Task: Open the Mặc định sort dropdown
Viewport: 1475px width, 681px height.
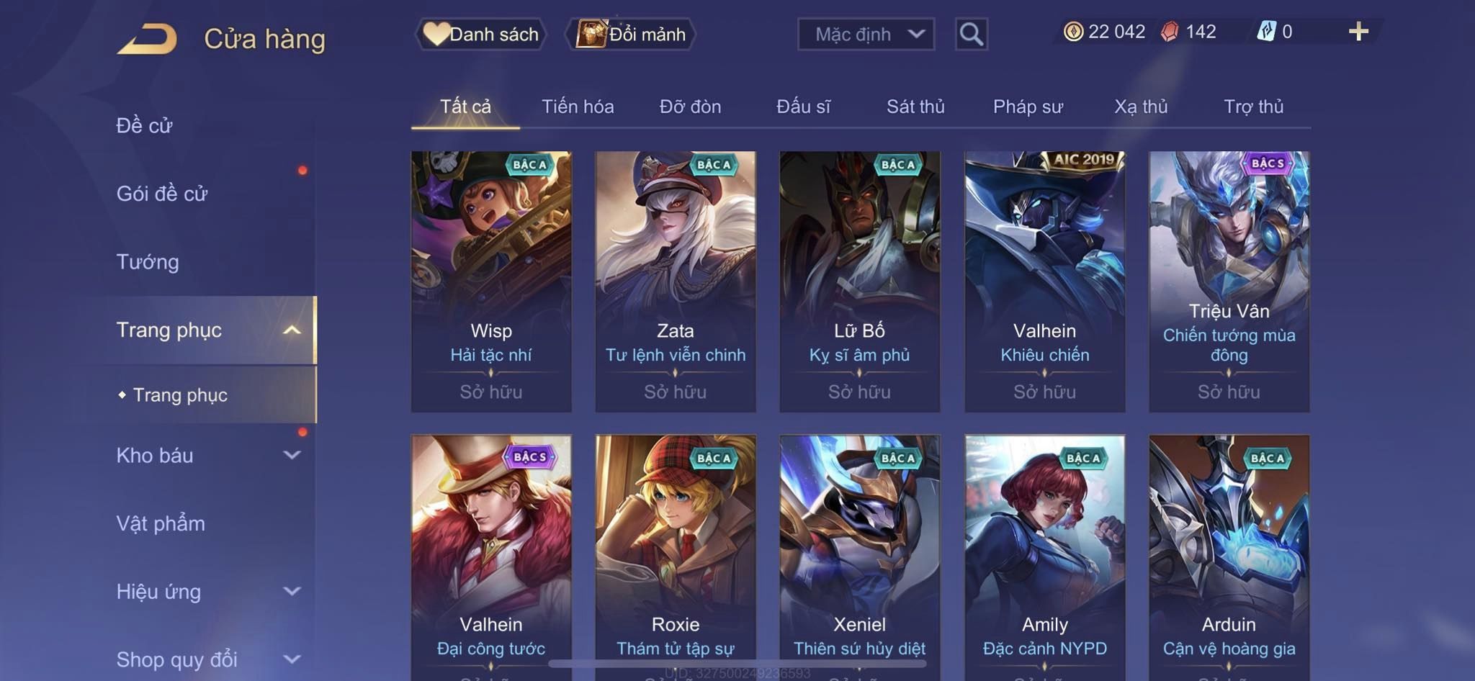Action: tap(866, 34)
